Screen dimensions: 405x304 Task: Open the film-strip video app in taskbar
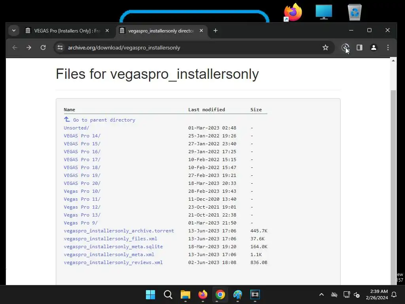click(255, 294)
